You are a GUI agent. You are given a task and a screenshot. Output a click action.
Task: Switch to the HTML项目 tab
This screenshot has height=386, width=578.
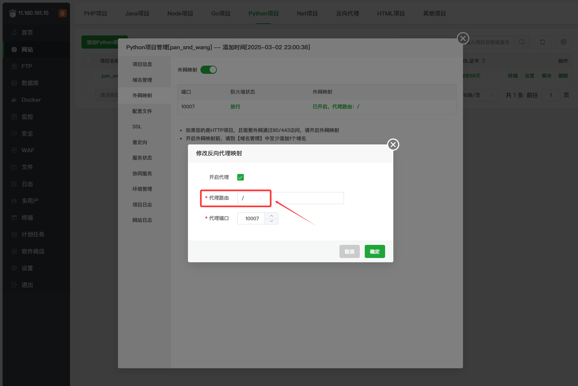(x=391, y=13)
